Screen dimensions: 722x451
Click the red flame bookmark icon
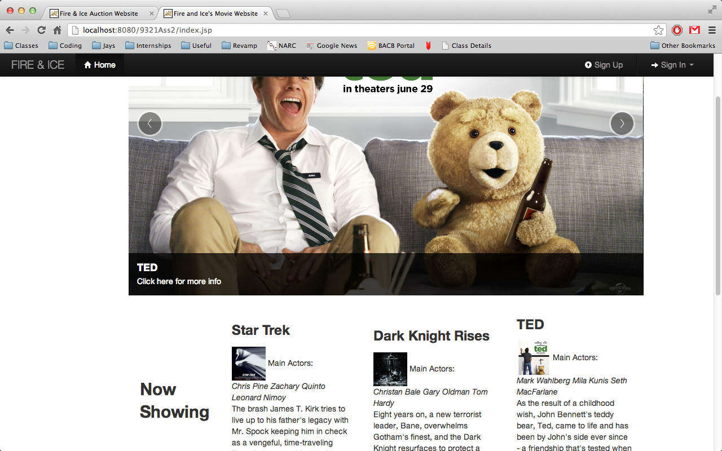point(428,46)
